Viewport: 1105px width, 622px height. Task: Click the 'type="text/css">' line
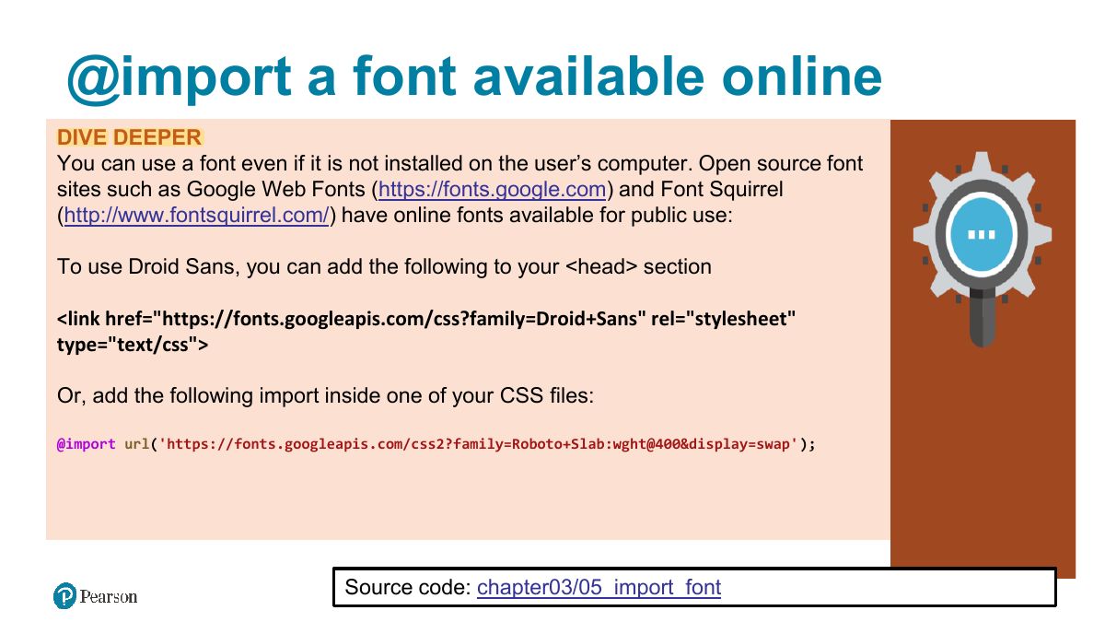133,346
